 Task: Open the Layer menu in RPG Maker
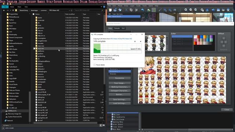tap(132, 6)
